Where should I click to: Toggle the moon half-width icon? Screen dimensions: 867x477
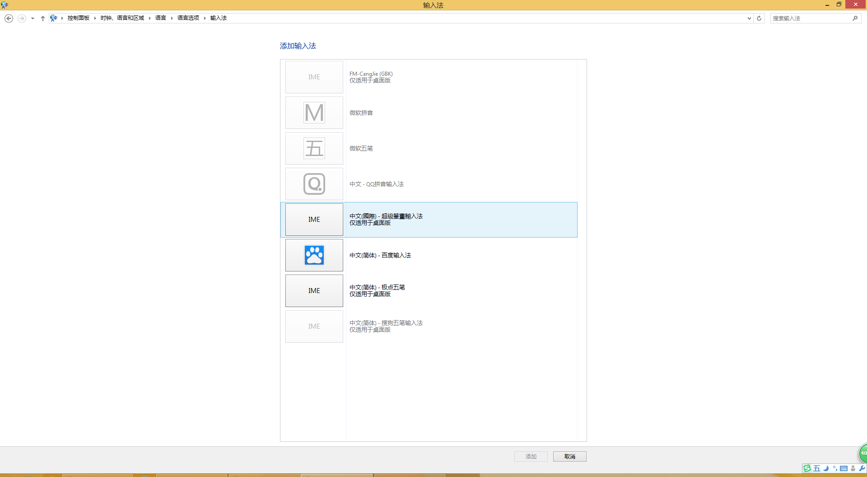[x=826, y=468]
